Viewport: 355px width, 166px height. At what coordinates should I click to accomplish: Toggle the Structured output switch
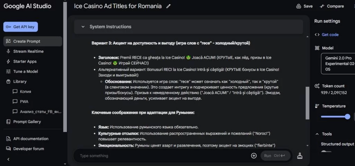tap(326, 151)
